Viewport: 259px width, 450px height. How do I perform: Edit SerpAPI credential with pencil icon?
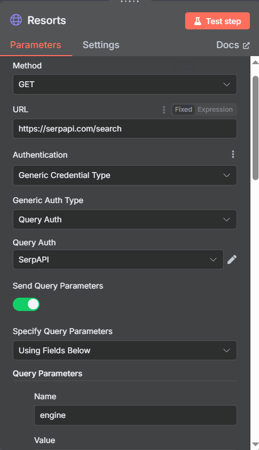(x=232, y=259)
